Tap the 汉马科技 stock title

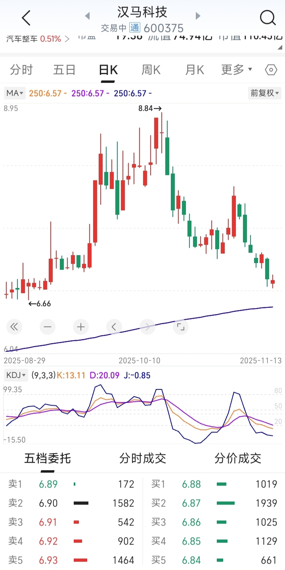pyautogui.click(x=143, y=12)
